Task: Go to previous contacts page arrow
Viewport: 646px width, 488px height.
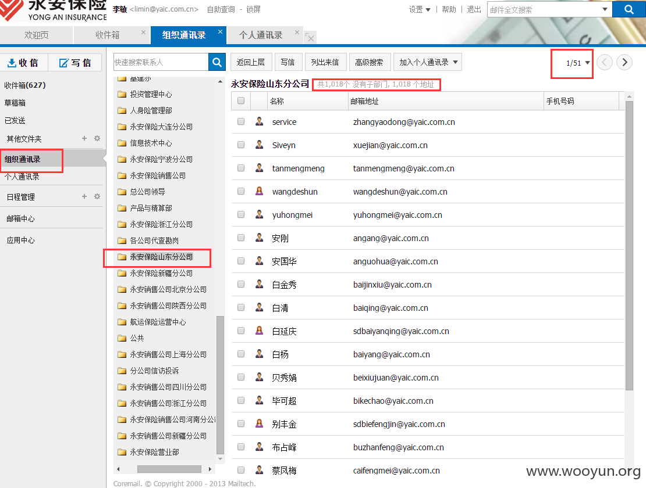Action: point(605,62)
